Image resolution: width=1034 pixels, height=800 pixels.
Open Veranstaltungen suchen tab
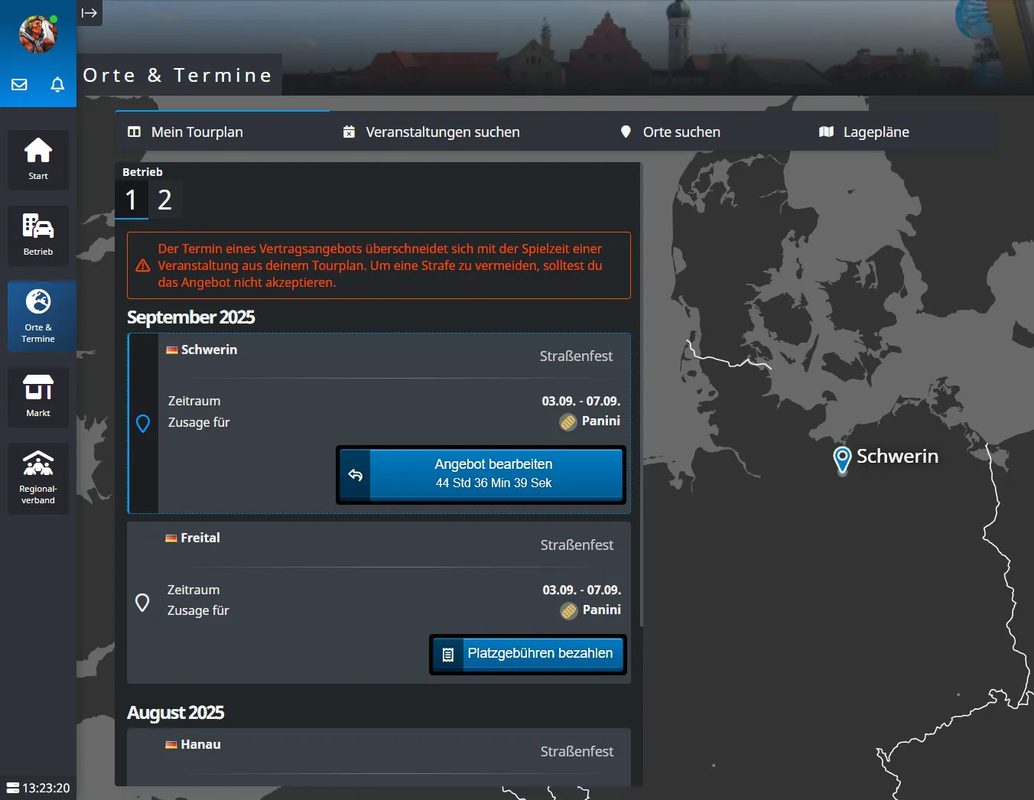click(431, 132)
